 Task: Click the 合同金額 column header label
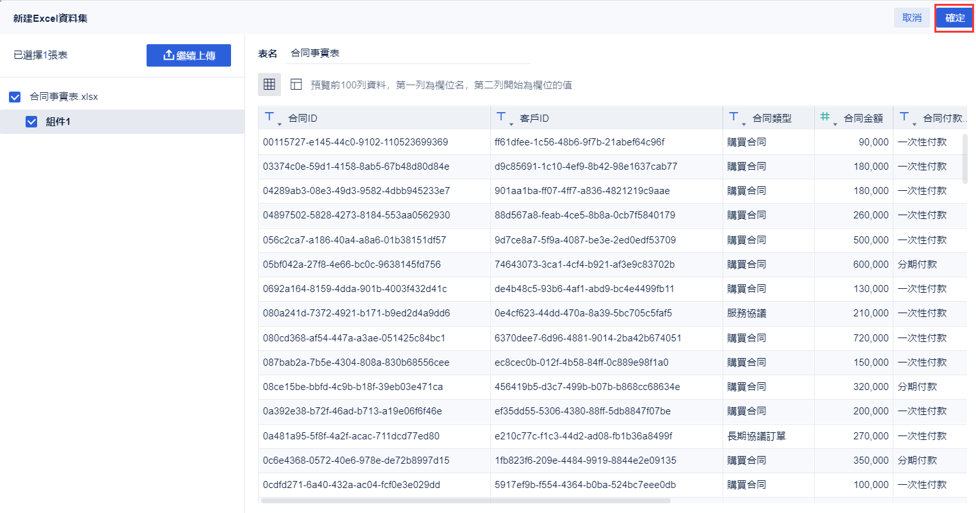[863, 118]
